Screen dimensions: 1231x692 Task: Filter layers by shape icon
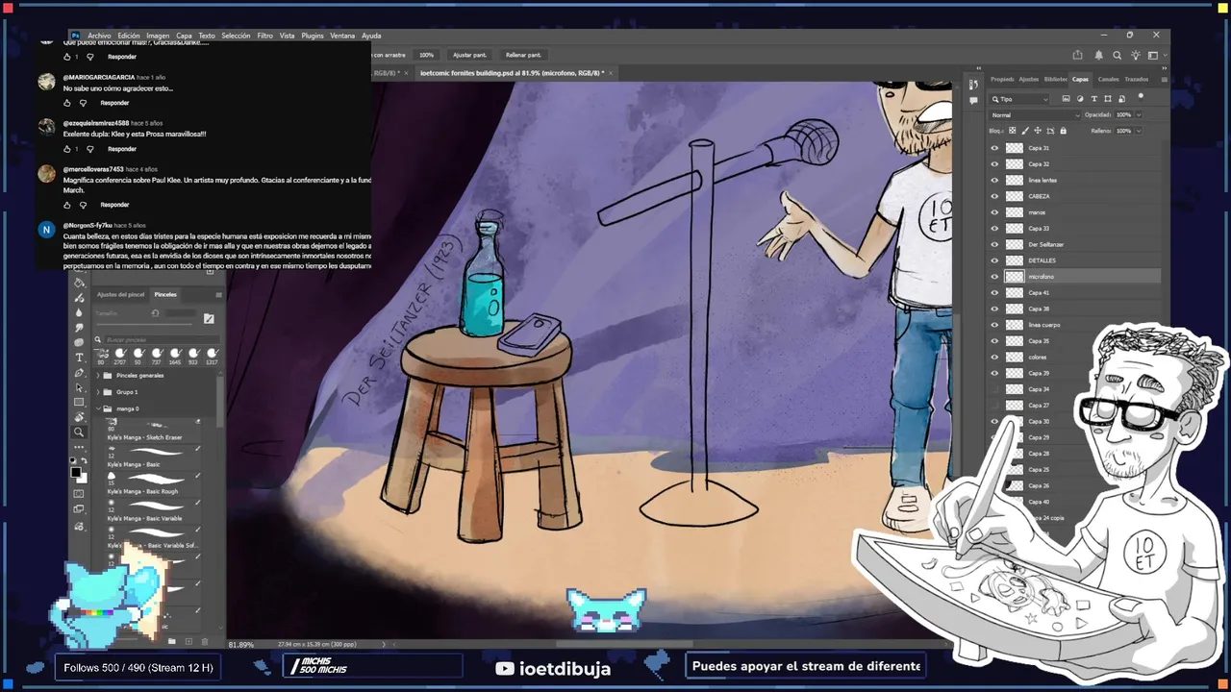pyautogui.click(x=1108, y=99)
